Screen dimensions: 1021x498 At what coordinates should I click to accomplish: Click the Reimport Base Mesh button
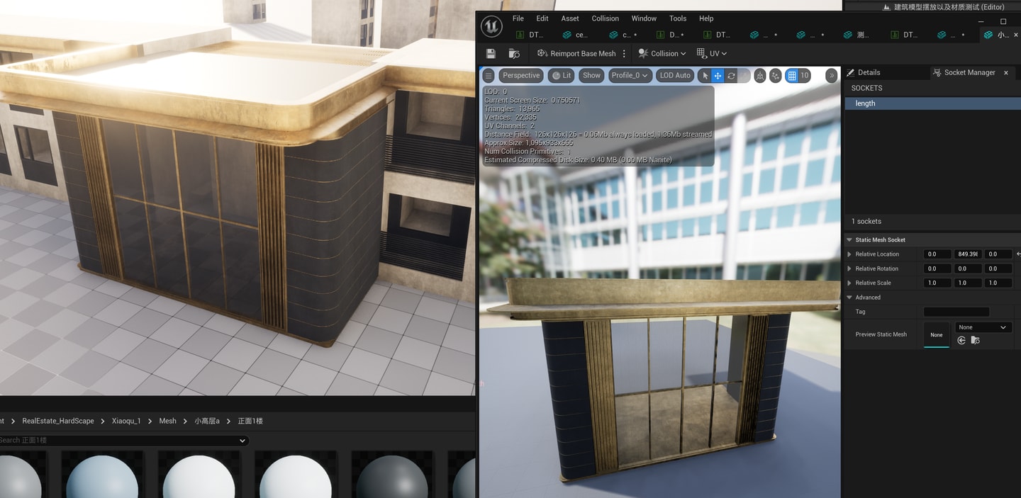[576, 53]
